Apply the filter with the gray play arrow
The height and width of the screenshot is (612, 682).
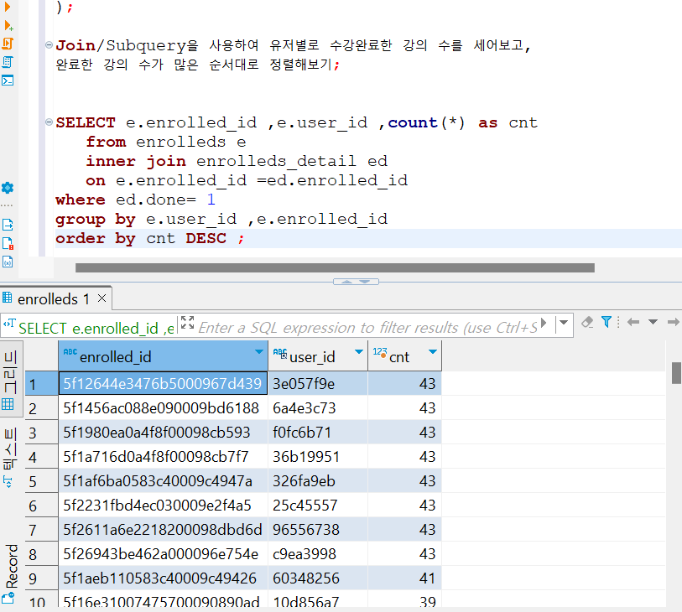[x=544, y=323]
